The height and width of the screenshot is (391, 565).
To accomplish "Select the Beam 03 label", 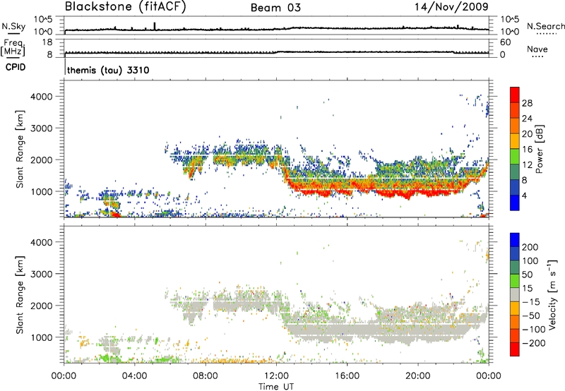I will click(x=275, y=8).
